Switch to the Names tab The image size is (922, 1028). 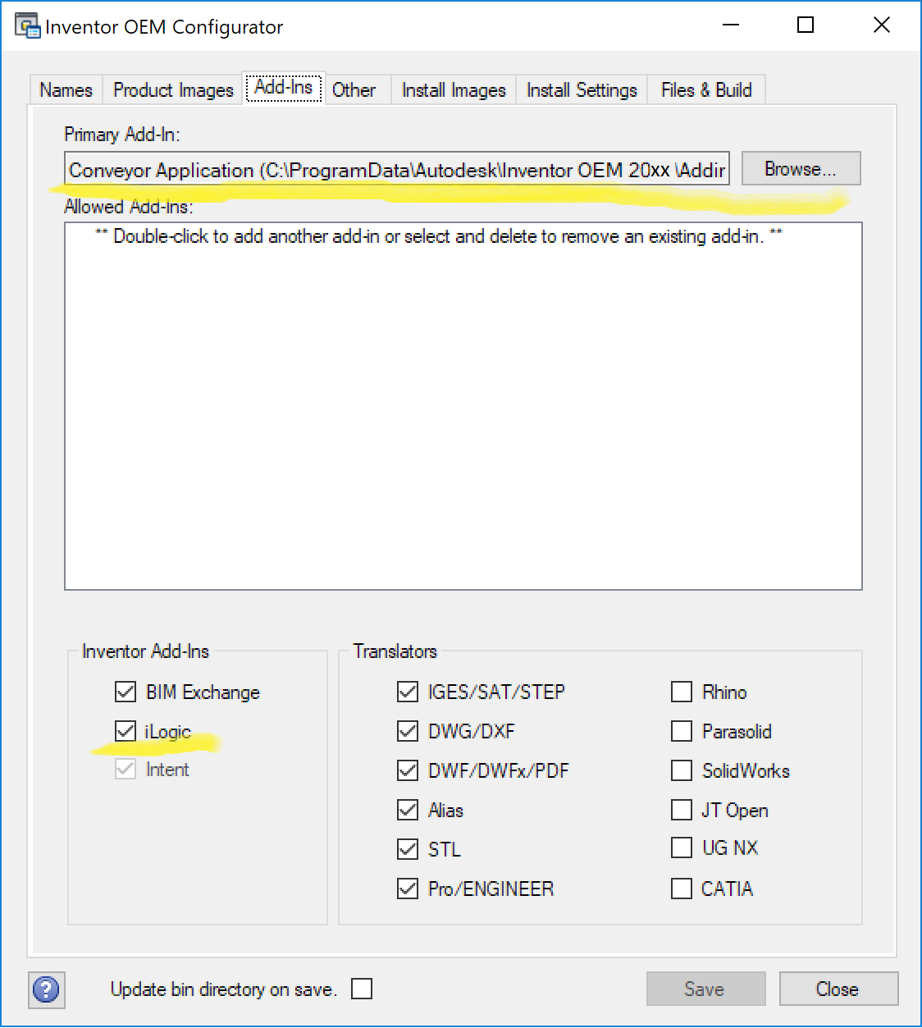[66, 90]
